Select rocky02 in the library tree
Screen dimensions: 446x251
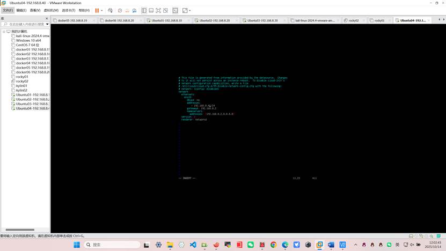click(20, 82)
